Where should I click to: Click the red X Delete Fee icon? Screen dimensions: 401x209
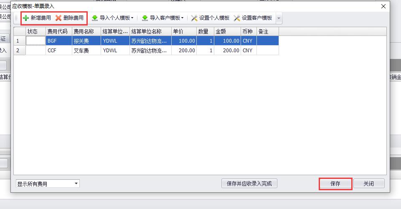58,18
